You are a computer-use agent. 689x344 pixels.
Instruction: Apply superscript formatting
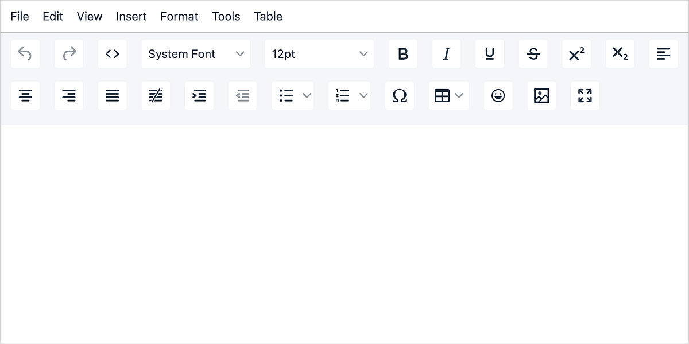pyautogui.click(x=576, y=53)
